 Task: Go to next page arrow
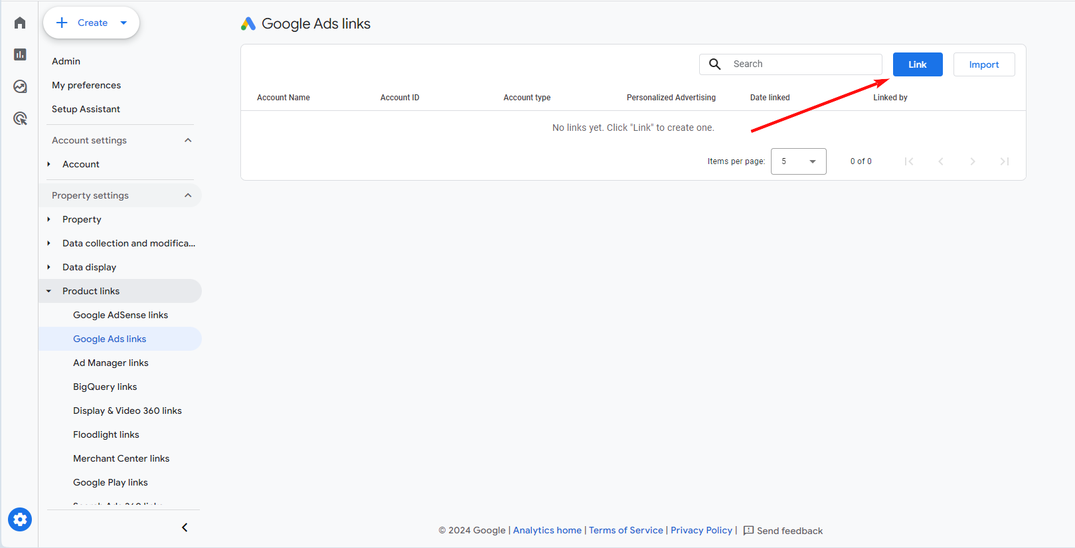[x=973, y=161]
